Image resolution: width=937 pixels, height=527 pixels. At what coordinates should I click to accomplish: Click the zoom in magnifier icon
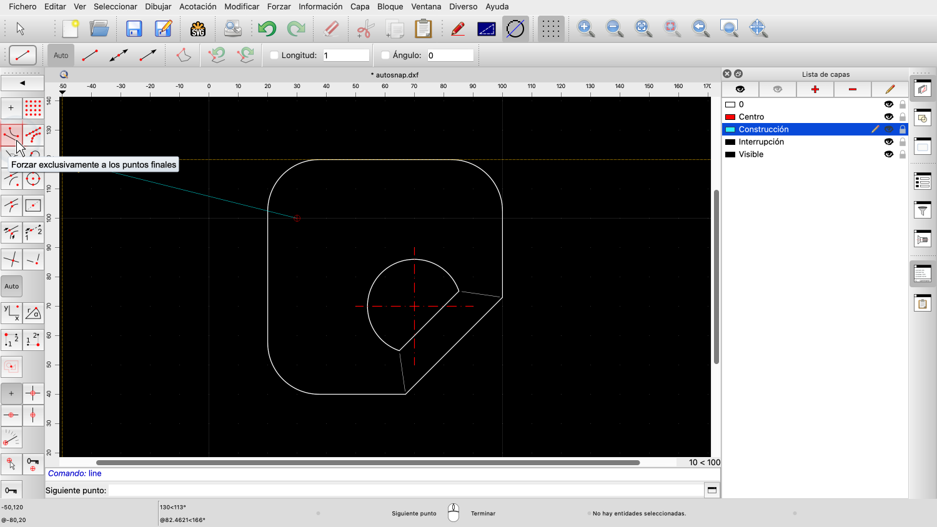[x=585, y=29]
